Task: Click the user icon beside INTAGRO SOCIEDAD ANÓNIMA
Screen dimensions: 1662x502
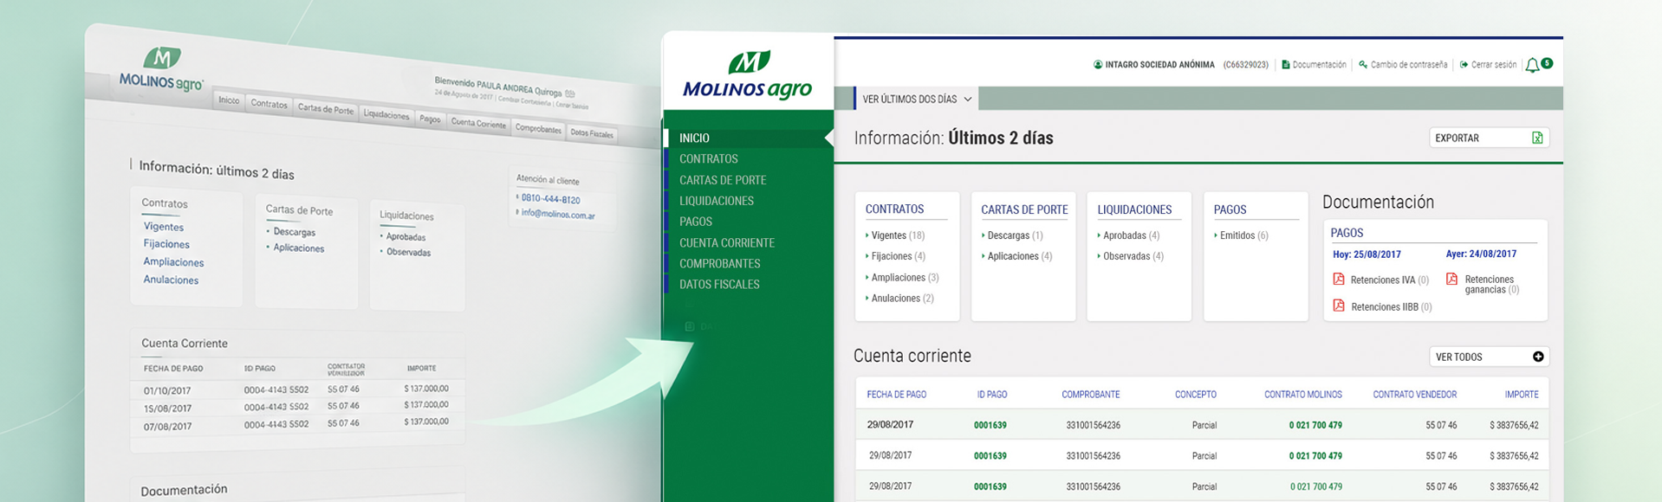Action: click(x=1098, y=65)
